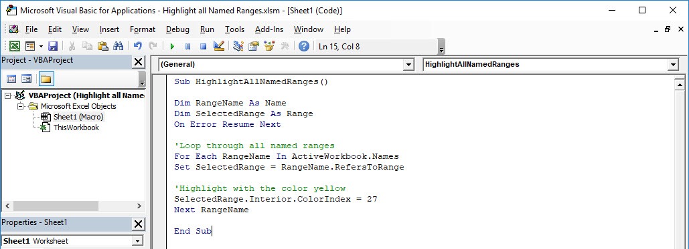The width and height of the screenshot is (689, 249).
Task: Close the Project - VBAProject pane
Action: (138, 62)
